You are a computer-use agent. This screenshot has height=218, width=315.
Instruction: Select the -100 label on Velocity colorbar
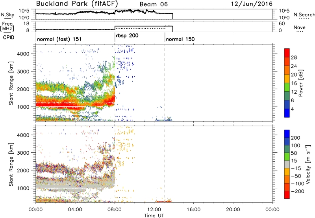[x=298, y=183]
